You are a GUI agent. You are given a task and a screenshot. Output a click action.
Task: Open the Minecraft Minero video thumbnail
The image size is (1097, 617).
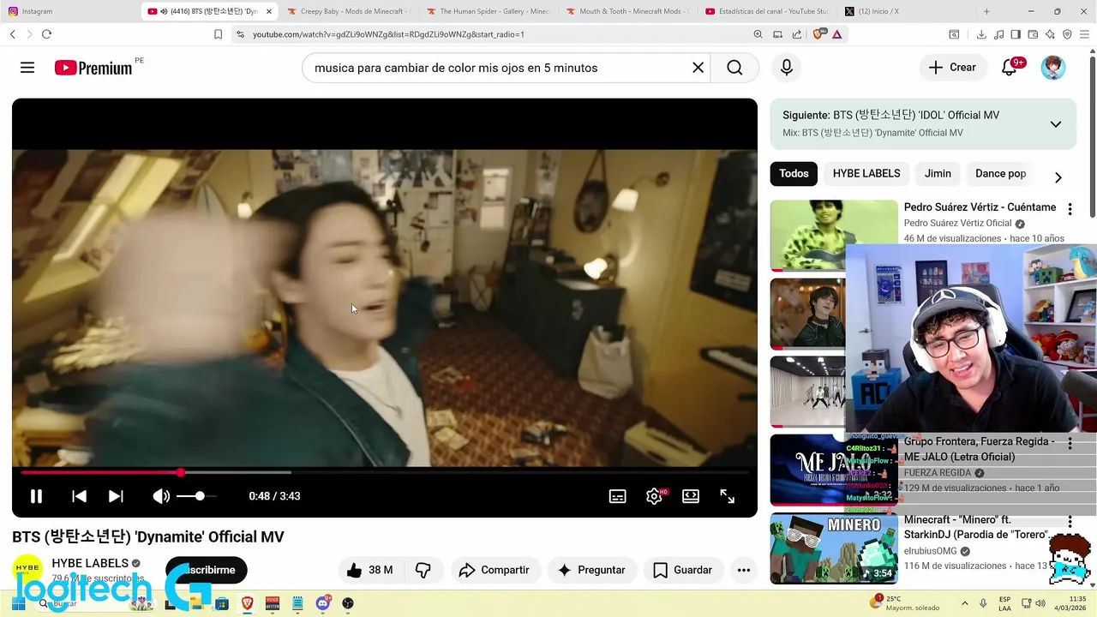834,548
